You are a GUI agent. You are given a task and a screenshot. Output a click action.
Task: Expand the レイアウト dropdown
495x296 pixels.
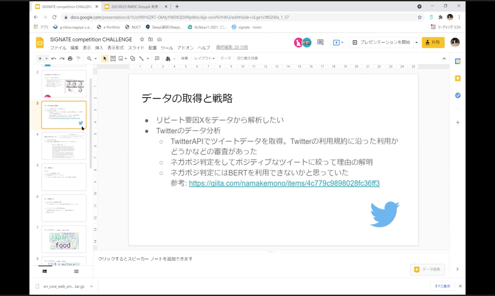(x=204, y=58)
